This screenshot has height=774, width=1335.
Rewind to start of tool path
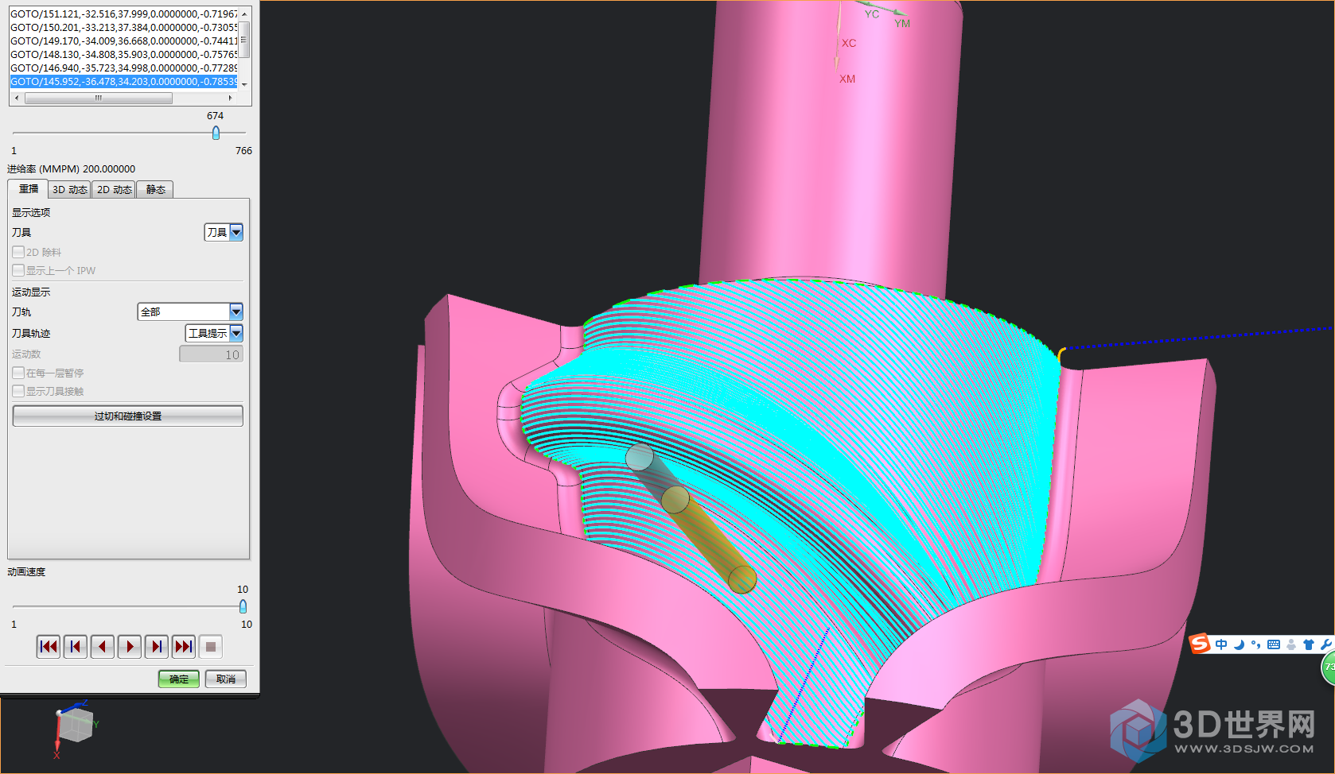click(x=49, y=647)
